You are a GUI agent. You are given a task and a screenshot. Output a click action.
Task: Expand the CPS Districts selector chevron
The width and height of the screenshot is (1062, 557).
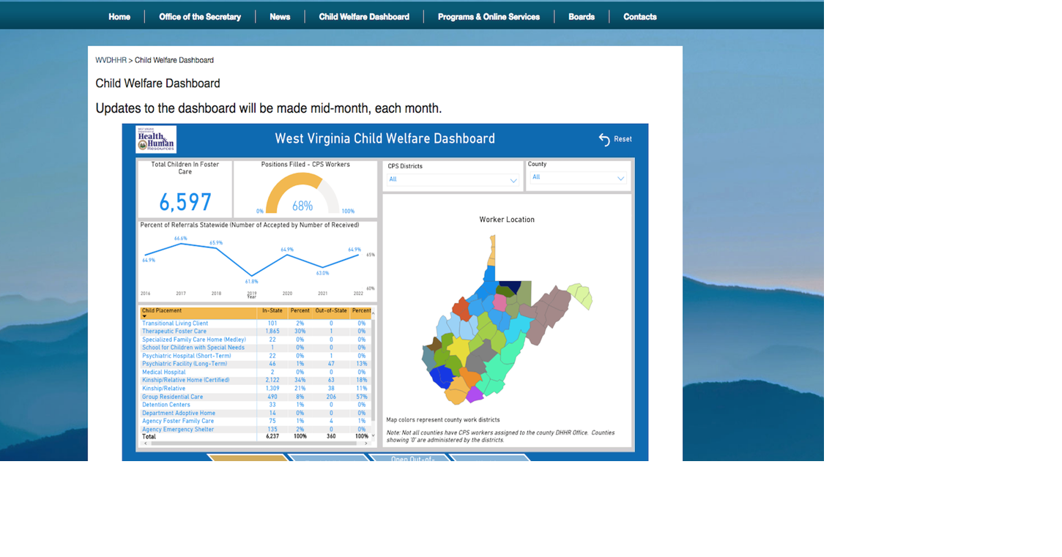coord(515,179)
